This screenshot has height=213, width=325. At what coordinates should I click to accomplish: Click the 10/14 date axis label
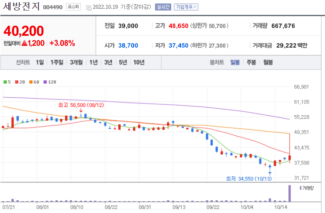tap(280, 207)
